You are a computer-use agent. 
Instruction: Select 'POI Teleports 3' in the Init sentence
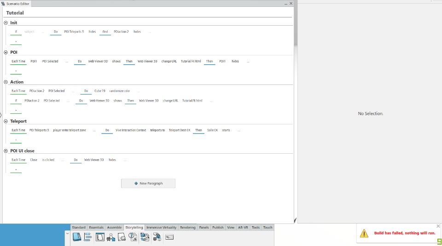74,32
